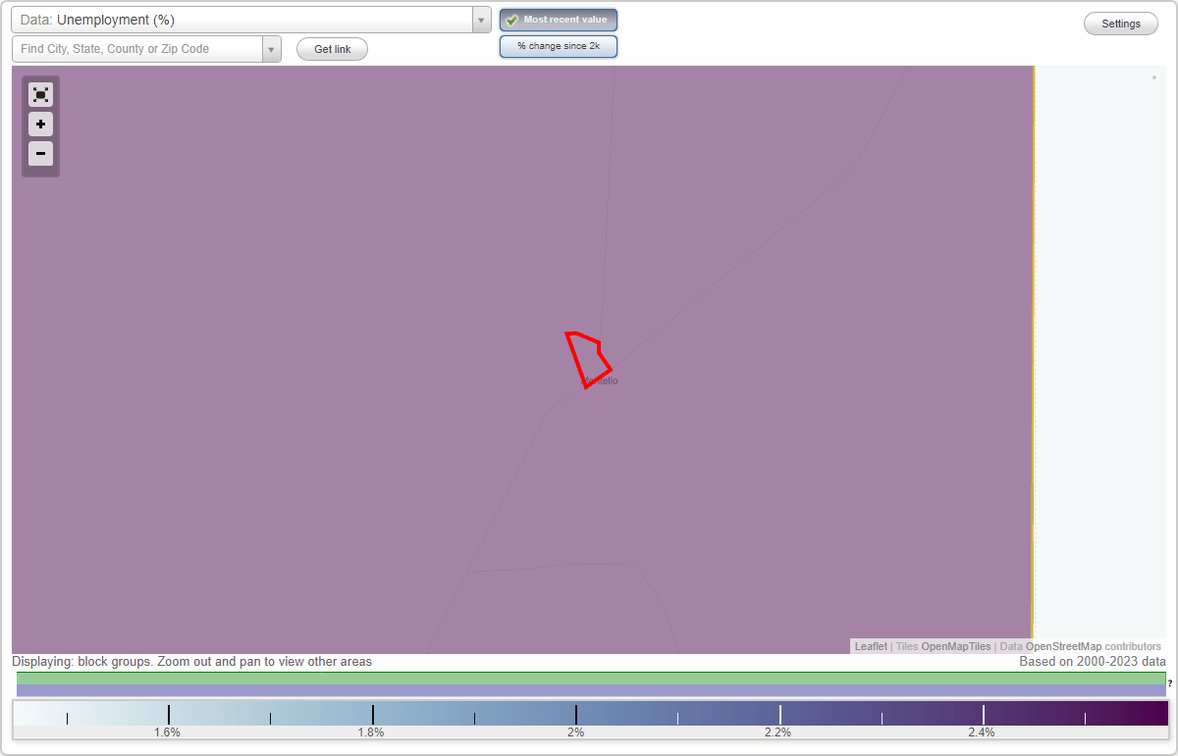Open the OpenStreetMap attribution link
Viewport: 1178px width, 756px height.
1063,646
